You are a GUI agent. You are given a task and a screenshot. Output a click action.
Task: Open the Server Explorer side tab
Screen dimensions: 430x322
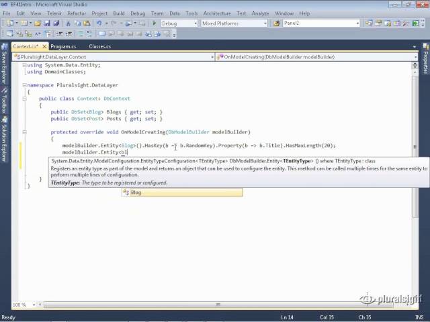click(4, 64)
